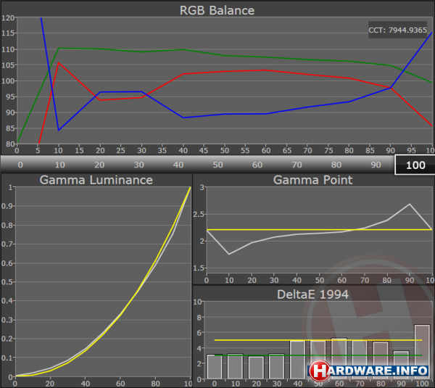Click the DeltaE bar for level 90

point(401,365)
